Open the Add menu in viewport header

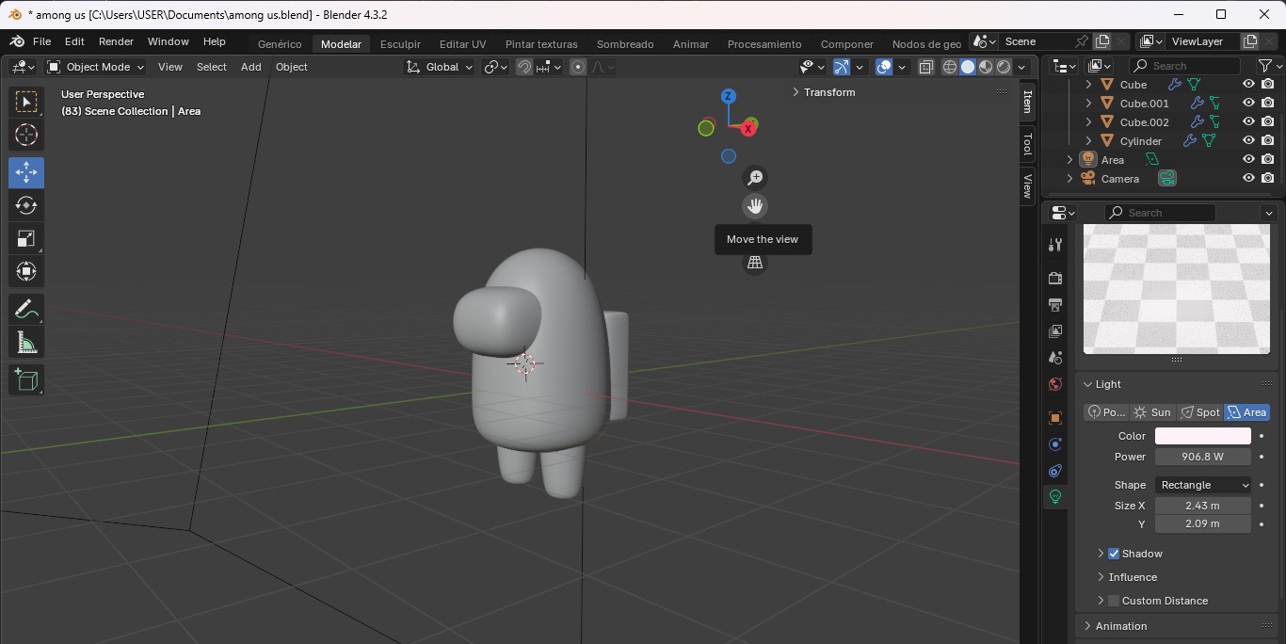point(251,67)
